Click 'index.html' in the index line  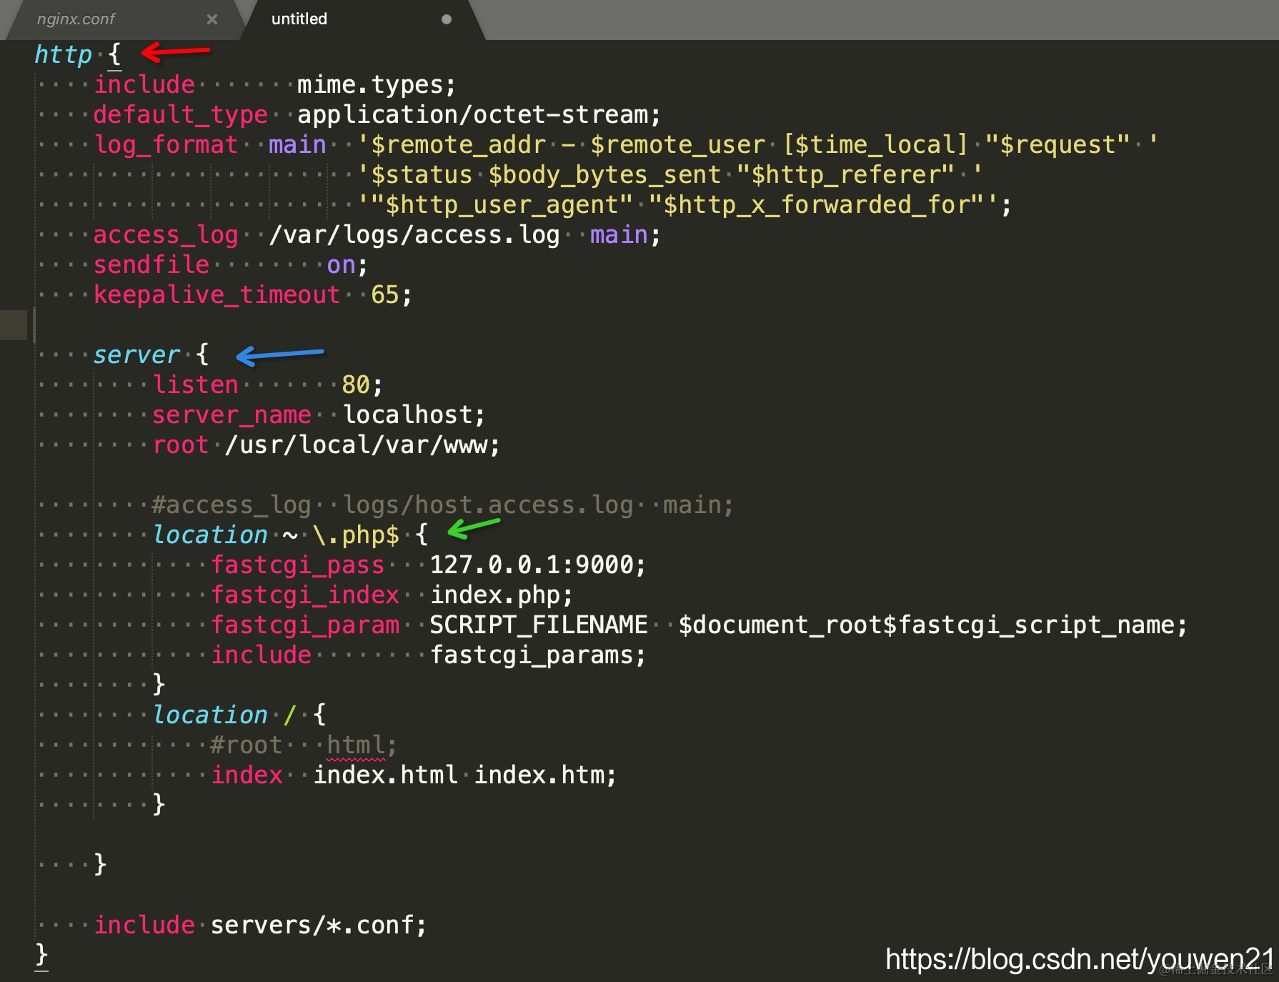[x=385, y=775]
